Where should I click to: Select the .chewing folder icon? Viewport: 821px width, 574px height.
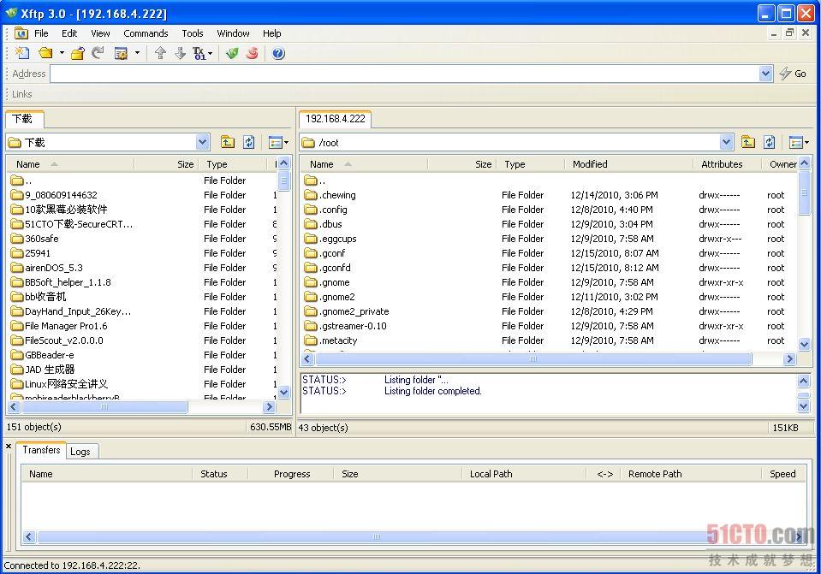tap(311, 195)
